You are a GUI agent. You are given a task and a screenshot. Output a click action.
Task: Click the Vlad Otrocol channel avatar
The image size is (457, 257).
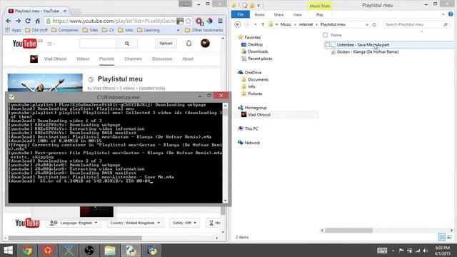pyautogui.click(x=34, y=59)
